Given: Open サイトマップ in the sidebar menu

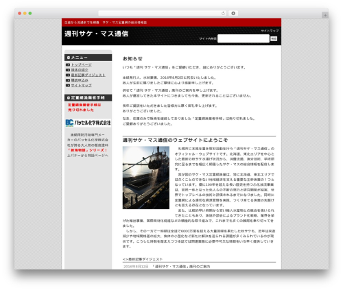Looking at the screenshot, I should [82, 85].
